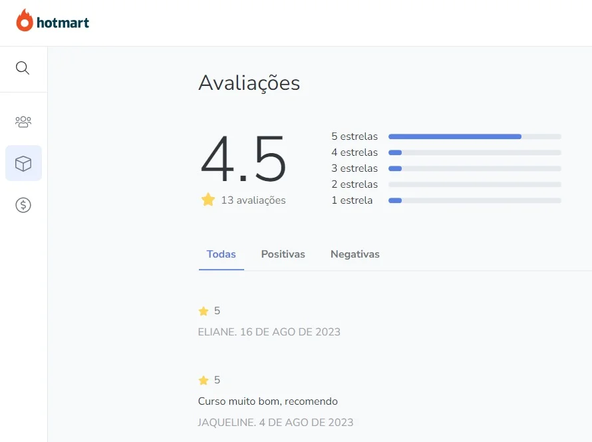This screenshot has height=442, width=592.
Task: Click the star beside 13 avaliações
Action: [x=208, y=200]
